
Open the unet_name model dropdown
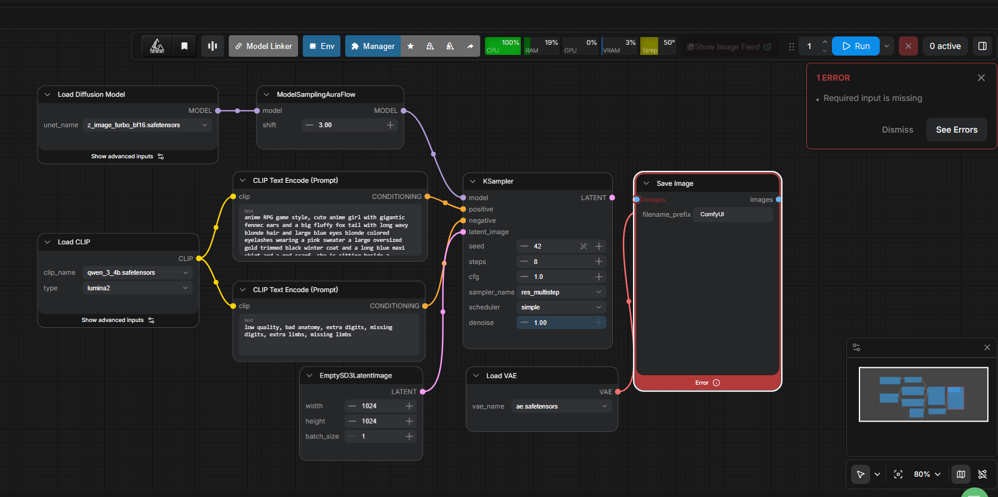tap(147, 125)
